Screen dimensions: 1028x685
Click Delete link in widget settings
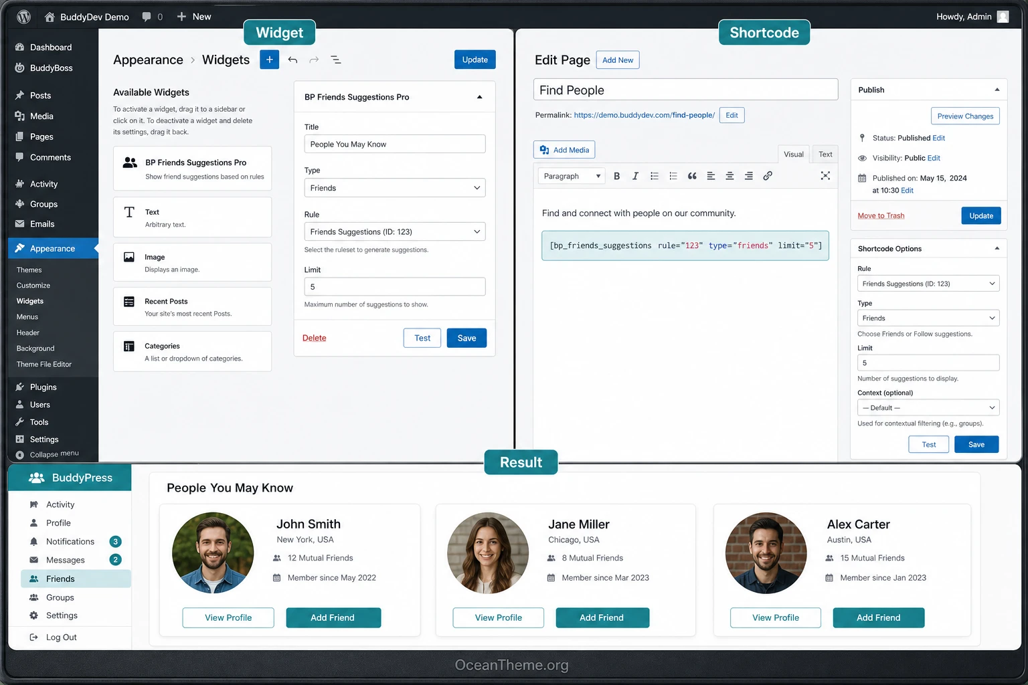[x=315, y=338]
